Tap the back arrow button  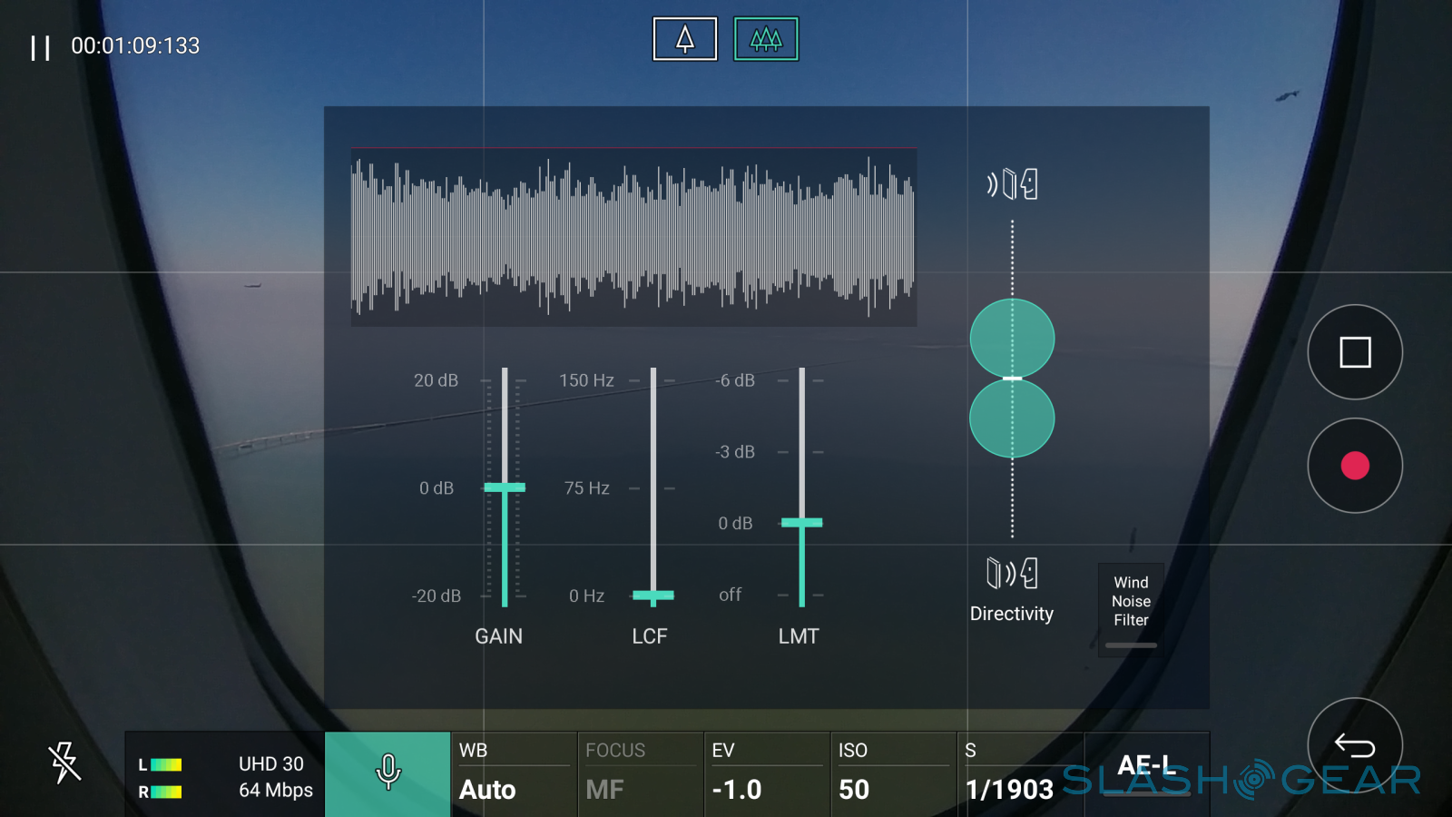point(1354,746)
